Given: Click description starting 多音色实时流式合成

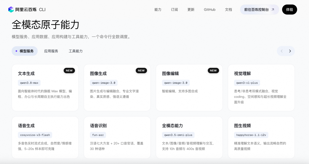Looking at the screenshot, I should point(45,146).
